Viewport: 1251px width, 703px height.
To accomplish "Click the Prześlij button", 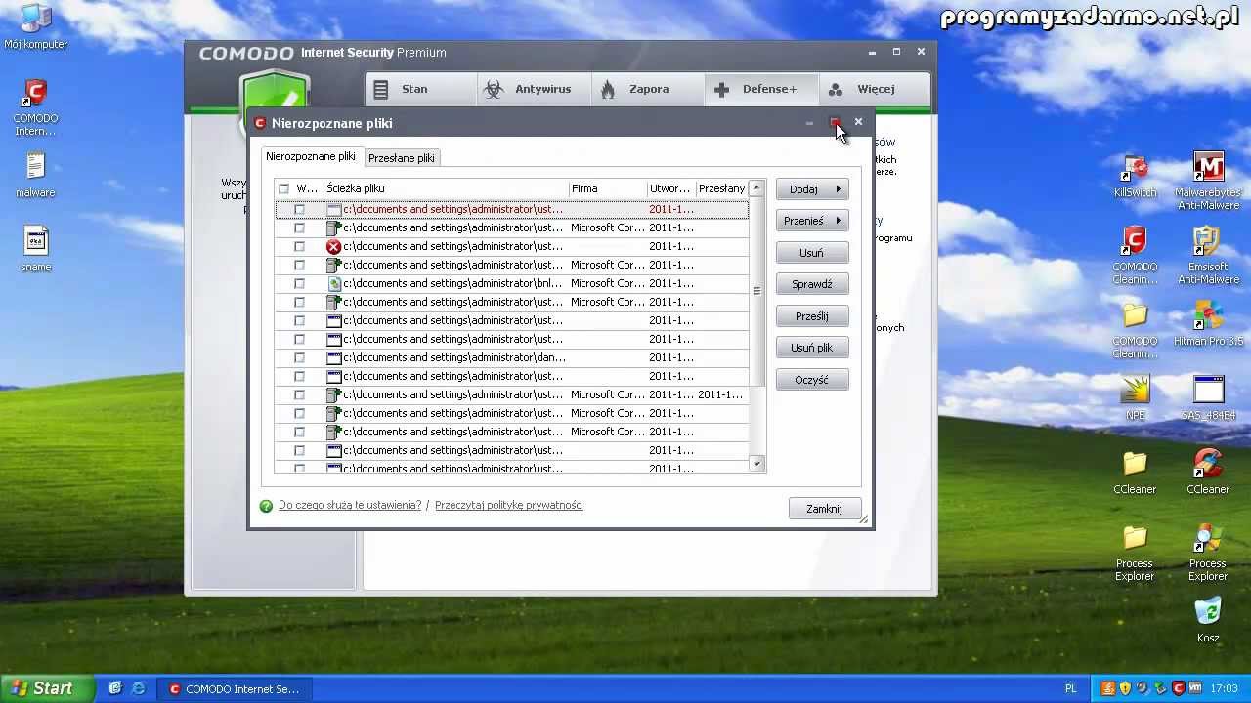I will [812, 316].
